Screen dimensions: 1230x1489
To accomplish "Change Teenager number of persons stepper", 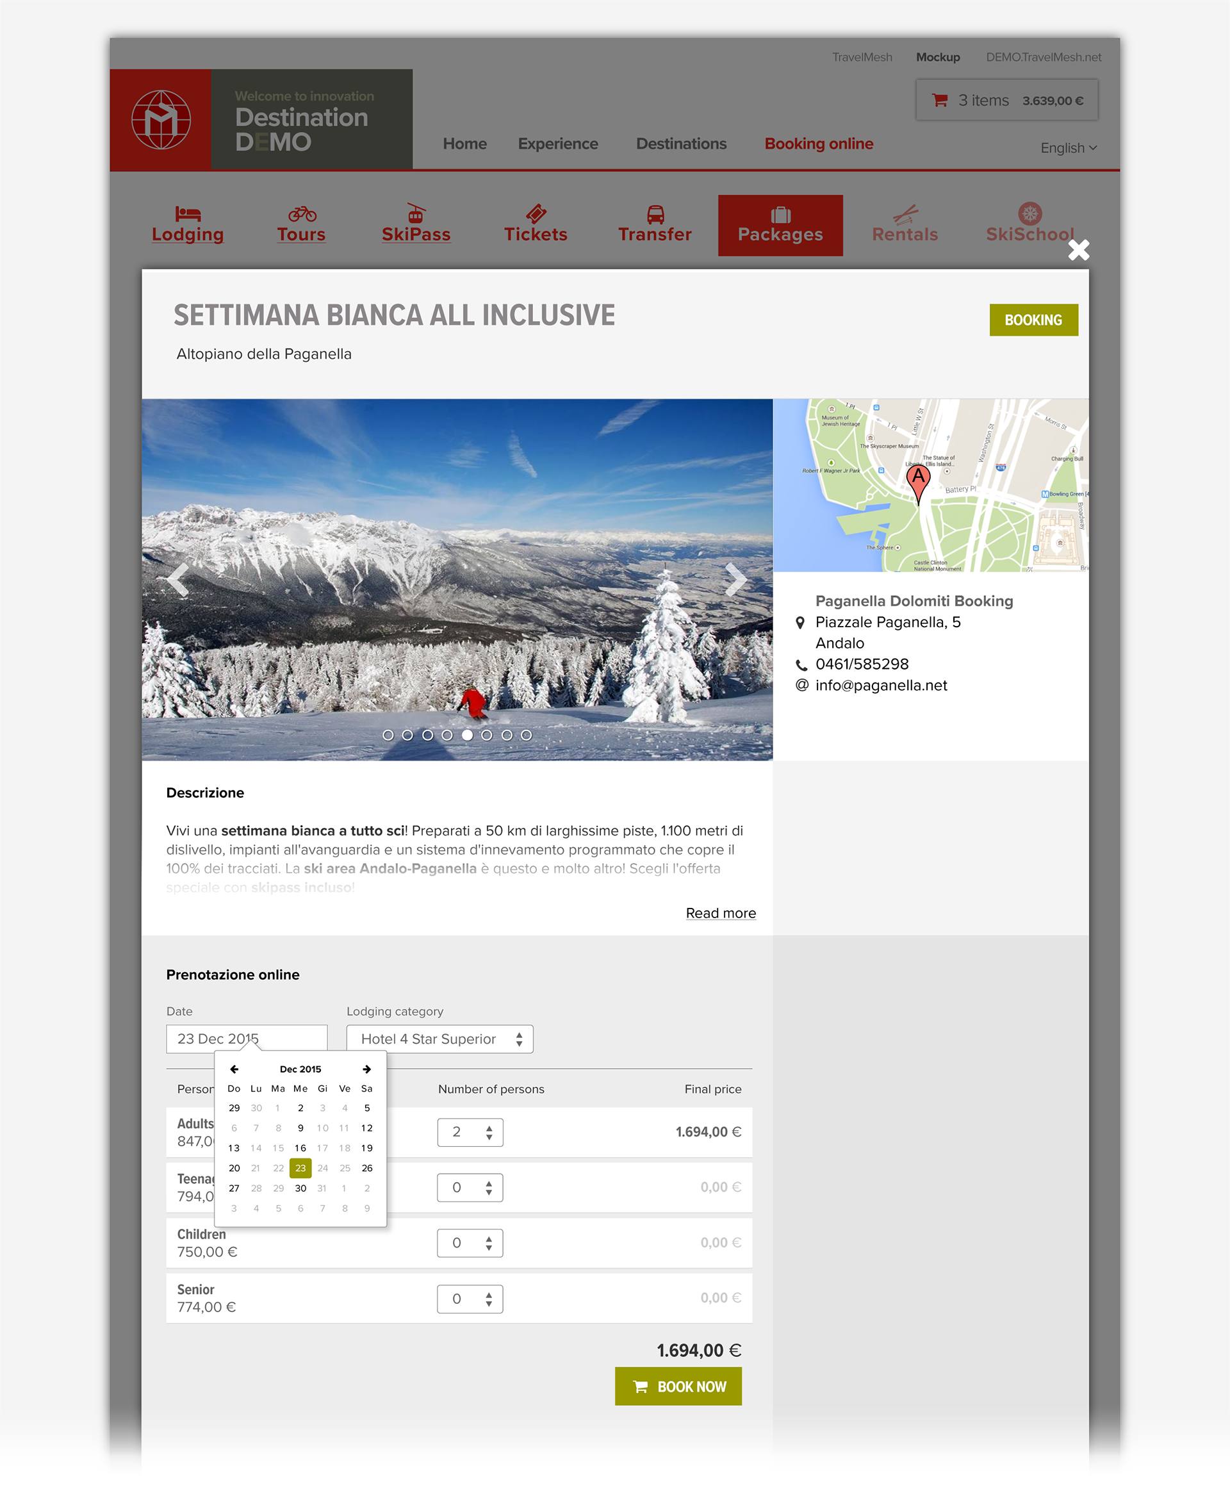I will click(470, 1187).
